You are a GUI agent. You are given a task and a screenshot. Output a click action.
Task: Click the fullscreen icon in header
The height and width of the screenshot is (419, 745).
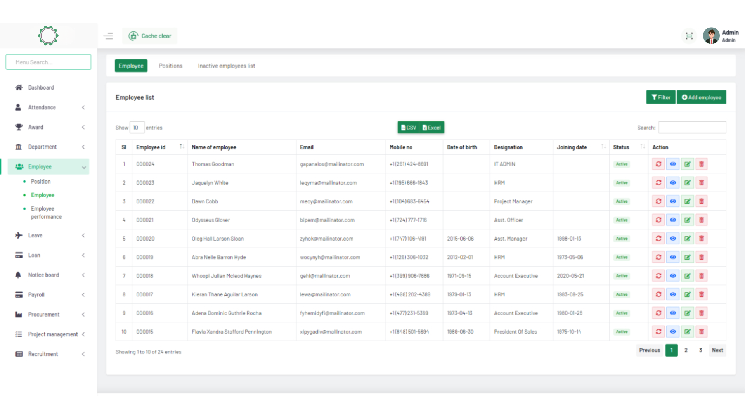tap(689, 36)
